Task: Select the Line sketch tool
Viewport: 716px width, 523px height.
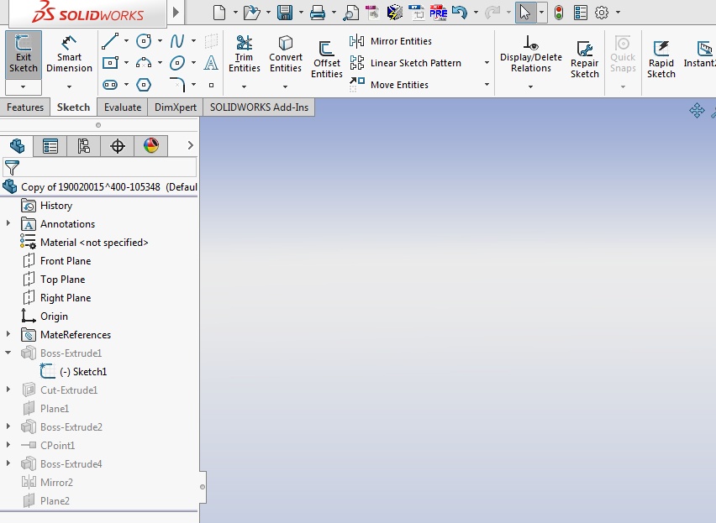Action: pyautogui.click(x=110, y=41)
